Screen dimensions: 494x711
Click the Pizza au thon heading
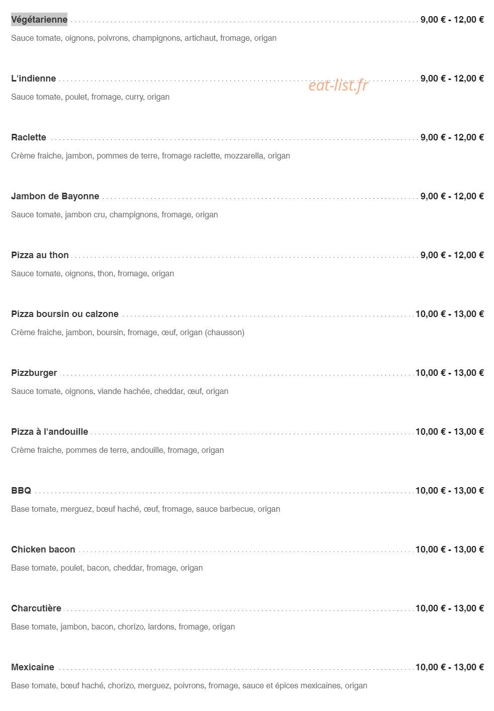pyautogui.click(x=40, y=255)
